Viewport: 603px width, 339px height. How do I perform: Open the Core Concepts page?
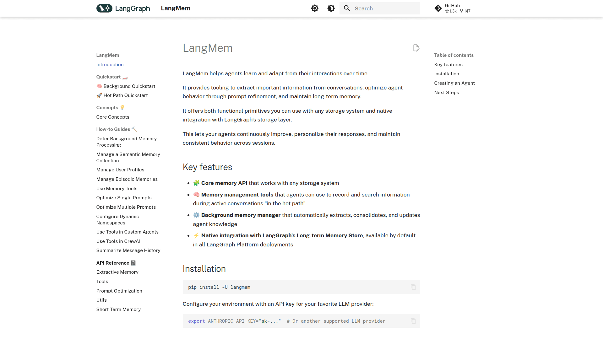click(x=113, y=117)
